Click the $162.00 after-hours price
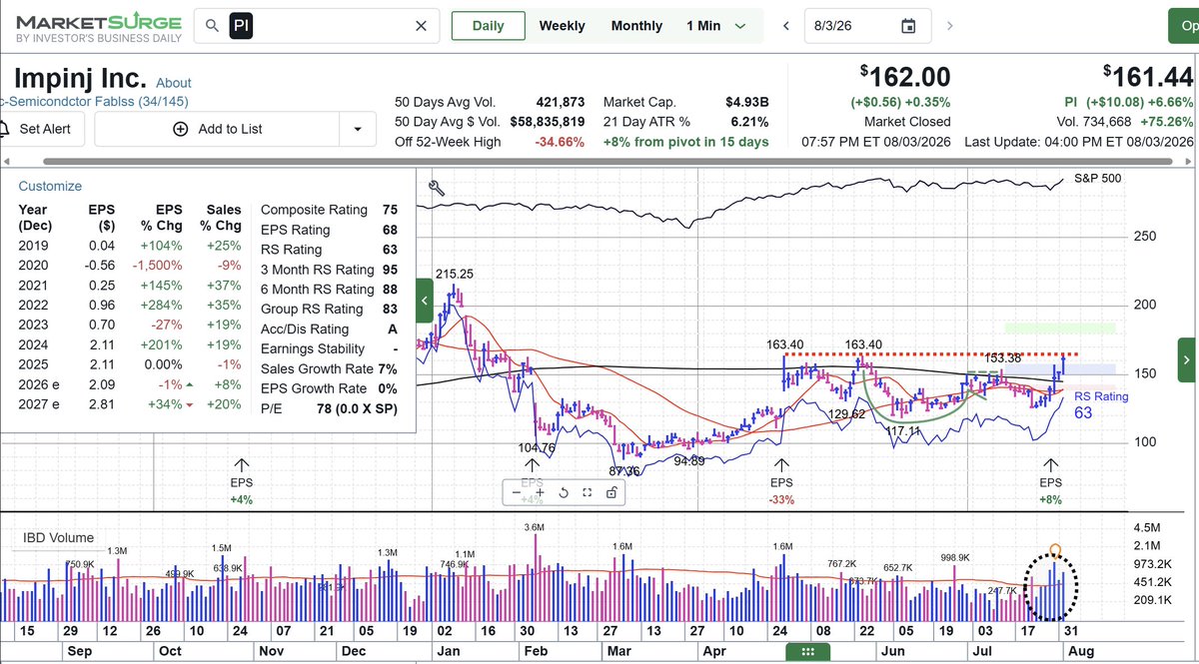1199x664 pixels. (905, 77)
